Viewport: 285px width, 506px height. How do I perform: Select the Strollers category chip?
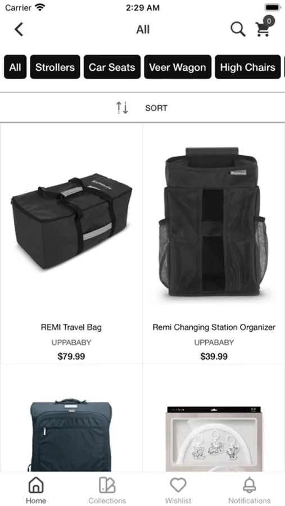click(55, 67)
